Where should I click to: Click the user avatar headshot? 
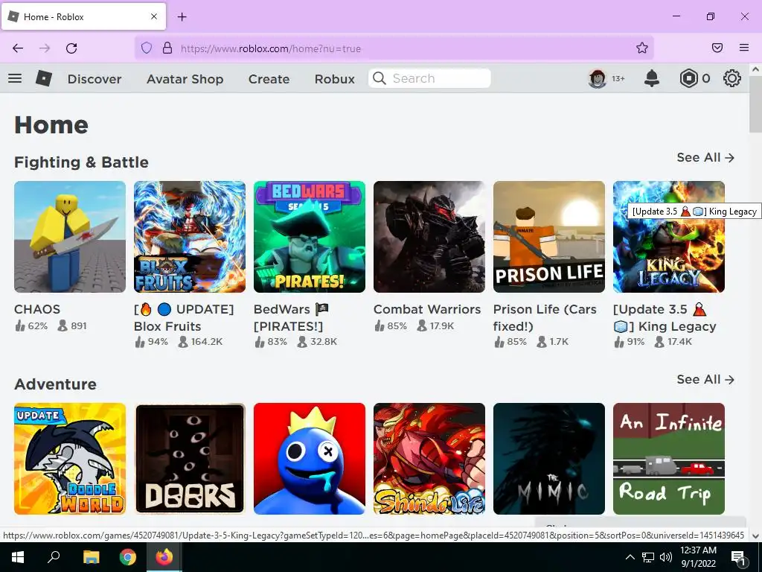pos(598,78)
